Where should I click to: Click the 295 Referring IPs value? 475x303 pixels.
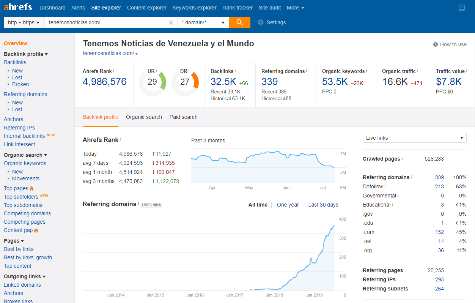coord(439,279)
